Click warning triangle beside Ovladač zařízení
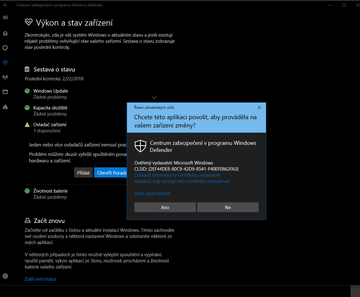 point(27,125)
